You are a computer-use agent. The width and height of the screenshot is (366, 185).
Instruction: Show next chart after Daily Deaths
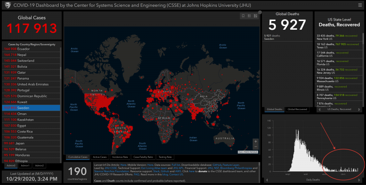[x=359, y=180]
